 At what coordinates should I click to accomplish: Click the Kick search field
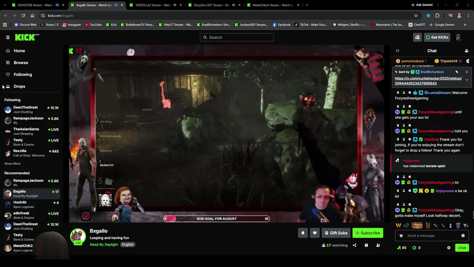(x=237, y=37)
